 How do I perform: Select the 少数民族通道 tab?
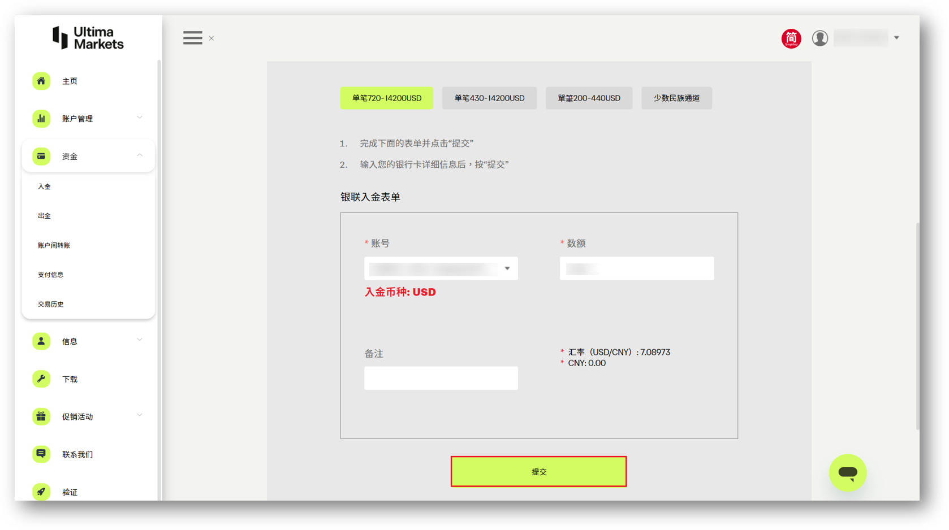coord(676,98)
